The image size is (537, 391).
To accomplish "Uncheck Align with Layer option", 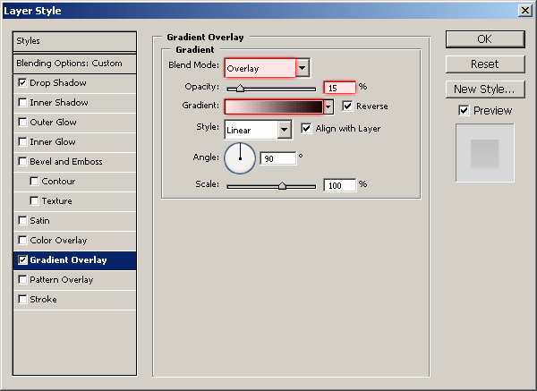I will coord(307,129).
